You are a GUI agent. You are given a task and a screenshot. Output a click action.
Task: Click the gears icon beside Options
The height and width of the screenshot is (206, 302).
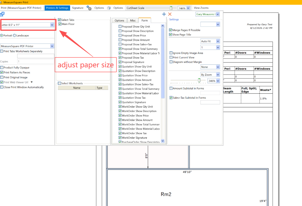point(89,8)
